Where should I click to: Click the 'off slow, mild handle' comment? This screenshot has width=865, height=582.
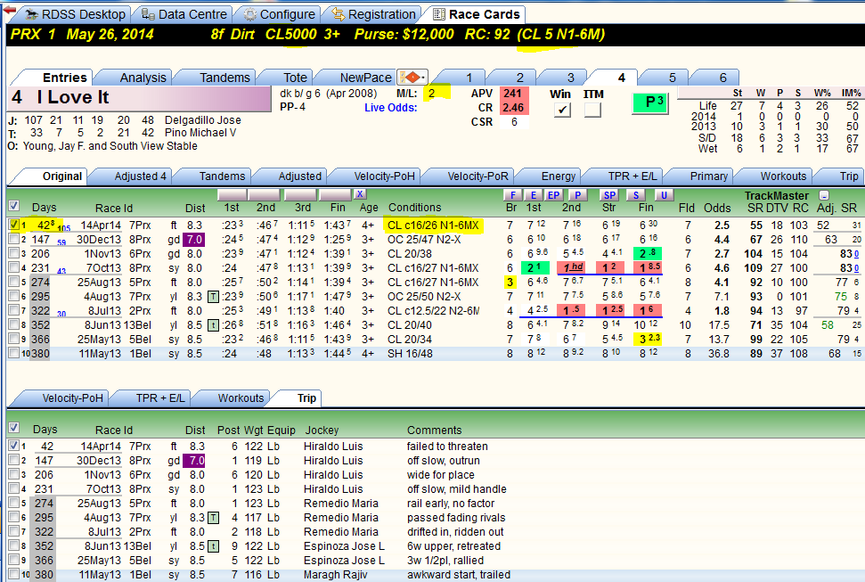(457, 489)
